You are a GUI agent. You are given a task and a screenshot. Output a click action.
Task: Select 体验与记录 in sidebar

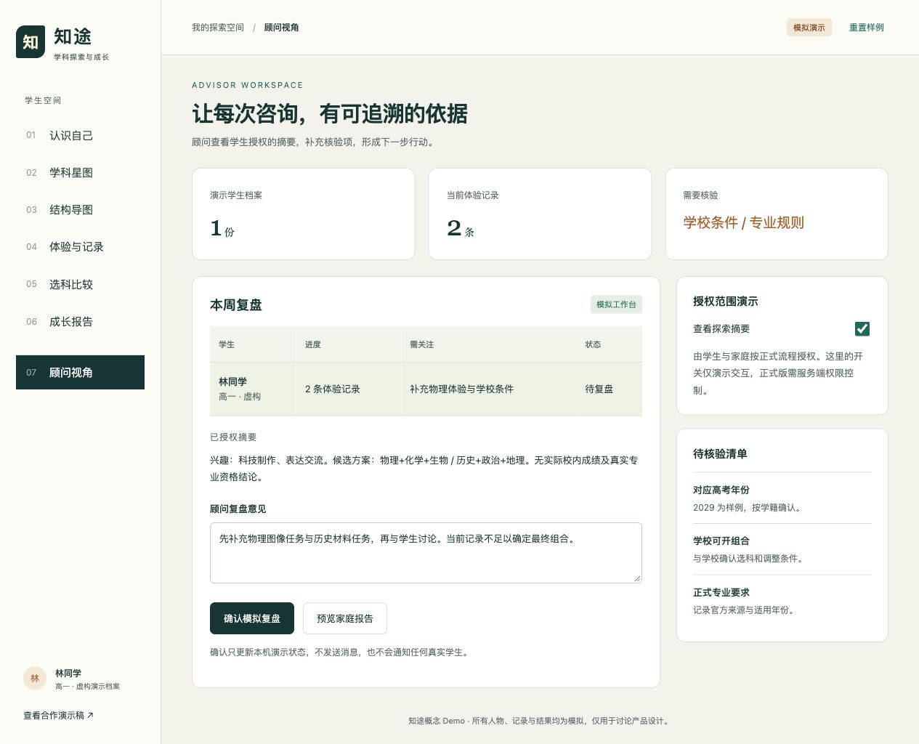click(x=80, y=247)
